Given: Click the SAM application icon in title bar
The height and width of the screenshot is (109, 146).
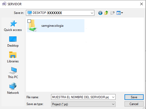Looking at the screenshot, I should (4, 4).
